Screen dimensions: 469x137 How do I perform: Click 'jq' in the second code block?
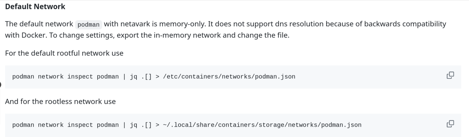click(133, 125)
